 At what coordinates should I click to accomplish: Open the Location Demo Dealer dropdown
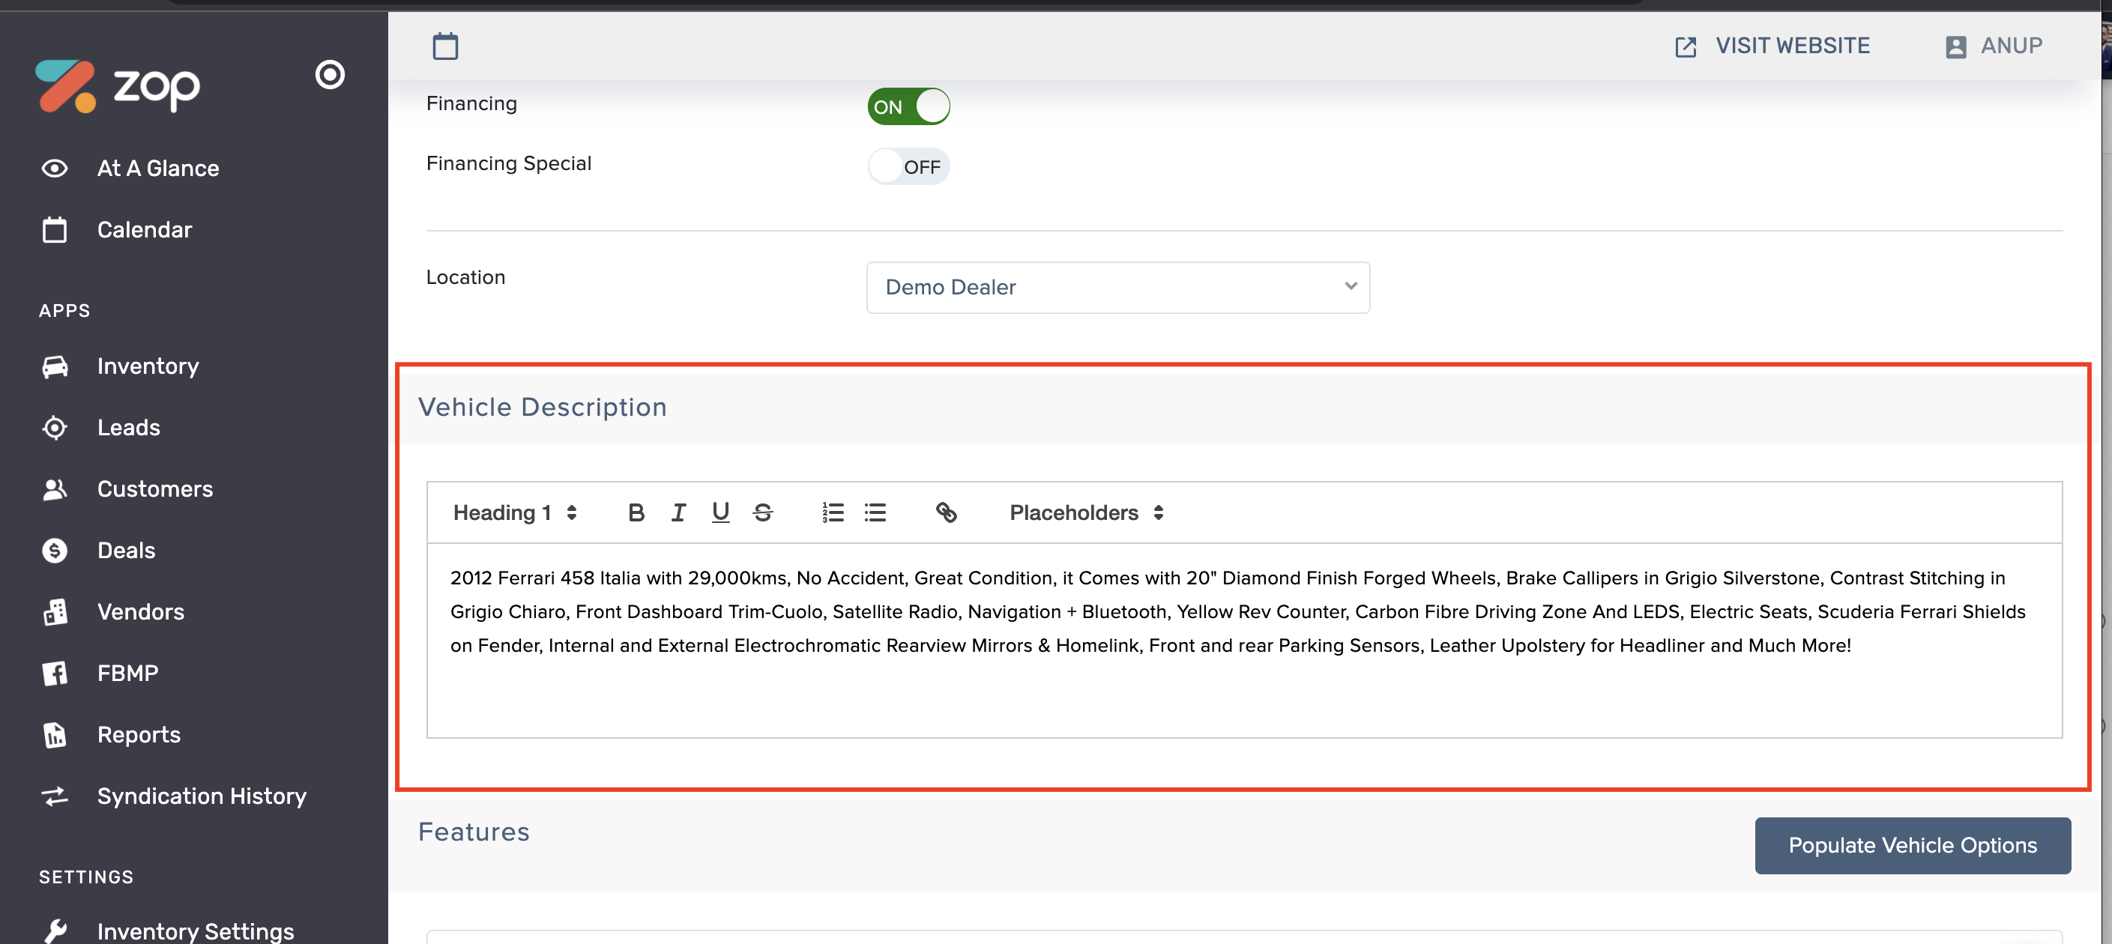pyautogui.click(x=1117, y=288)
